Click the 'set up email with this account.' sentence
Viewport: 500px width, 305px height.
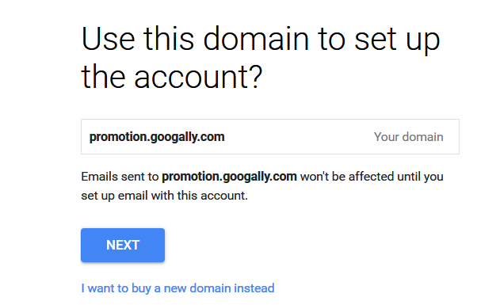point(164,196)
